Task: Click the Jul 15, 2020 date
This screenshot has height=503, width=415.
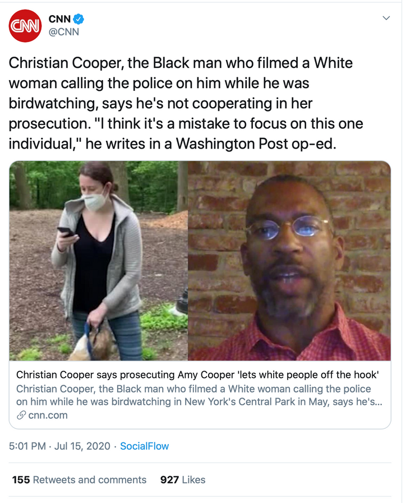Action: click(82, 446)
